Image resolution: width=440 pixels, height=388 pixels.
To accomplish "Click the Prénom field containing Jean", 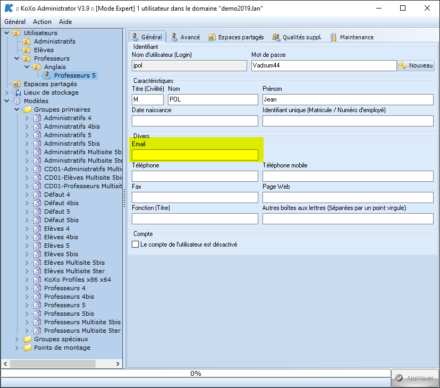I will pyautogui.click(x=348, y=99).
